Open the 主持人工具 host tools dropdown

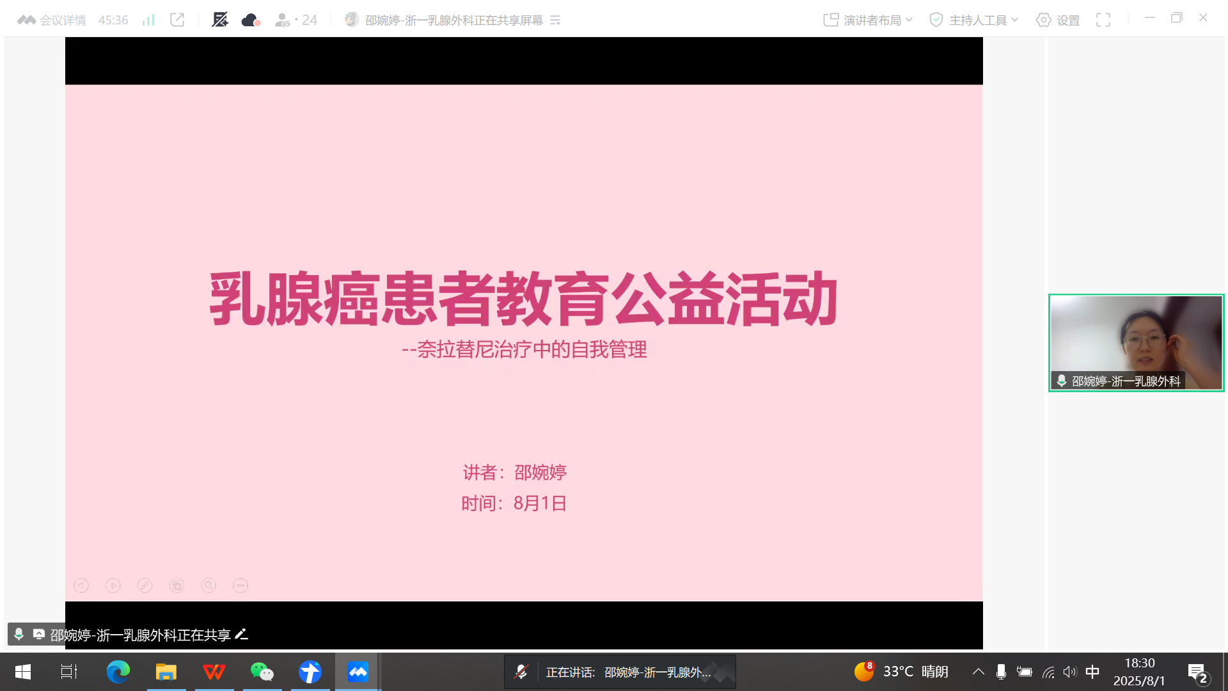coord(973,19)
